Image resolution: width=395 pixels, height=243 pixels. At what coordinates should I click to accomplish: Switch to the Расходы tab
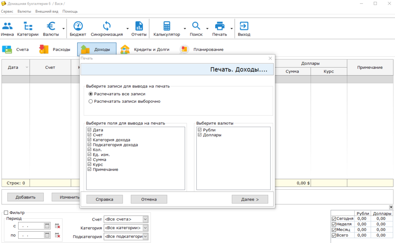click(55, 49)
